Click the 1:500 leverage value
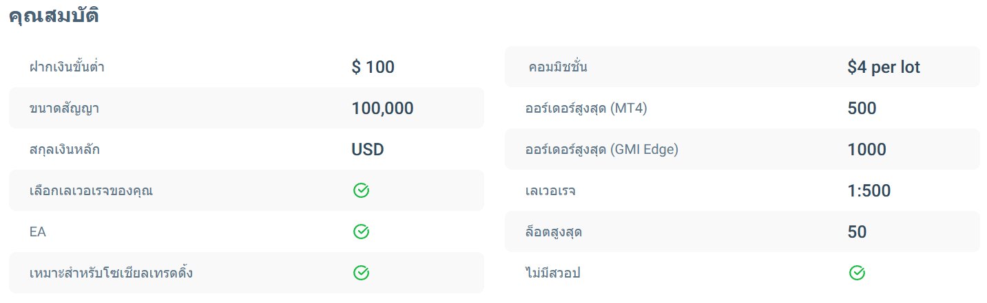The image size is (987, 303). [x=869, y=191]
